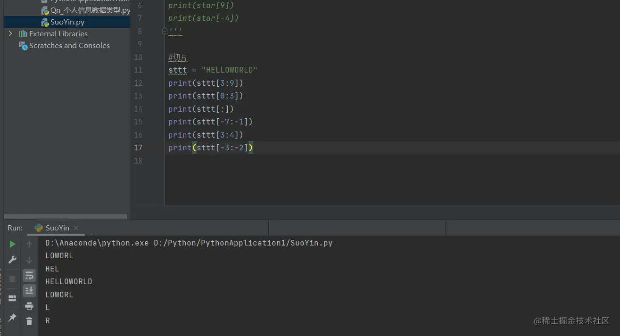Click the HELLOWORLD console output line
Screen dimensions: 620x336
69,282
